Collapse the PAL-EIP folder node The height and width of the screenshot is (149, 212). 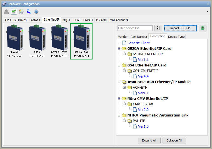125,121
